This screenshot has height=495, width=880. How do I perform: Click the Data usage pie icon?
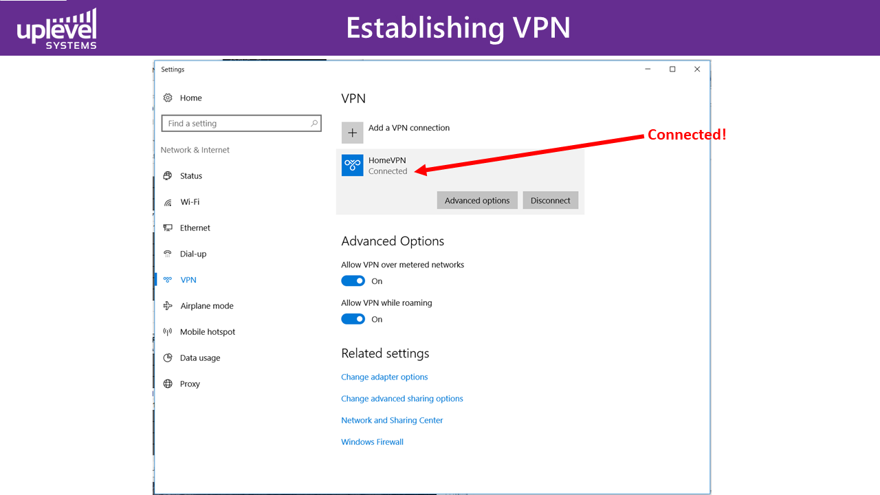pos(168,358)
